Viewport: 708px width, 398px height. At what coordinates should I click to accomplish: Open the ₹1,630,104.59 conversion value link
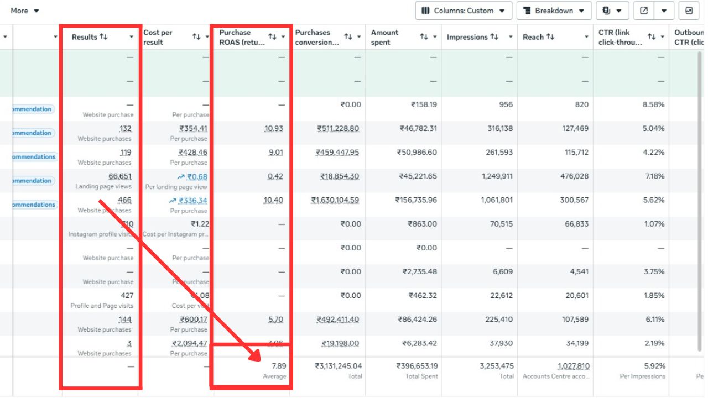tap(335, 200)
